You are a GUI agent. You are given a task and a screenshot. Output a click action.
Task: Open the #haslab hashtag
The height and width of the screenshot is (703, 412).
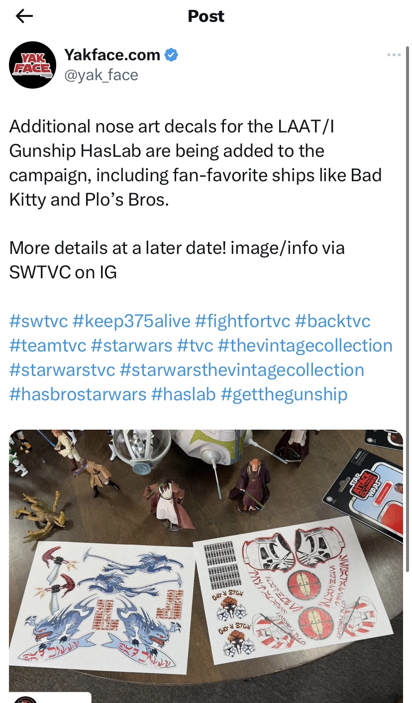[183, 394]
